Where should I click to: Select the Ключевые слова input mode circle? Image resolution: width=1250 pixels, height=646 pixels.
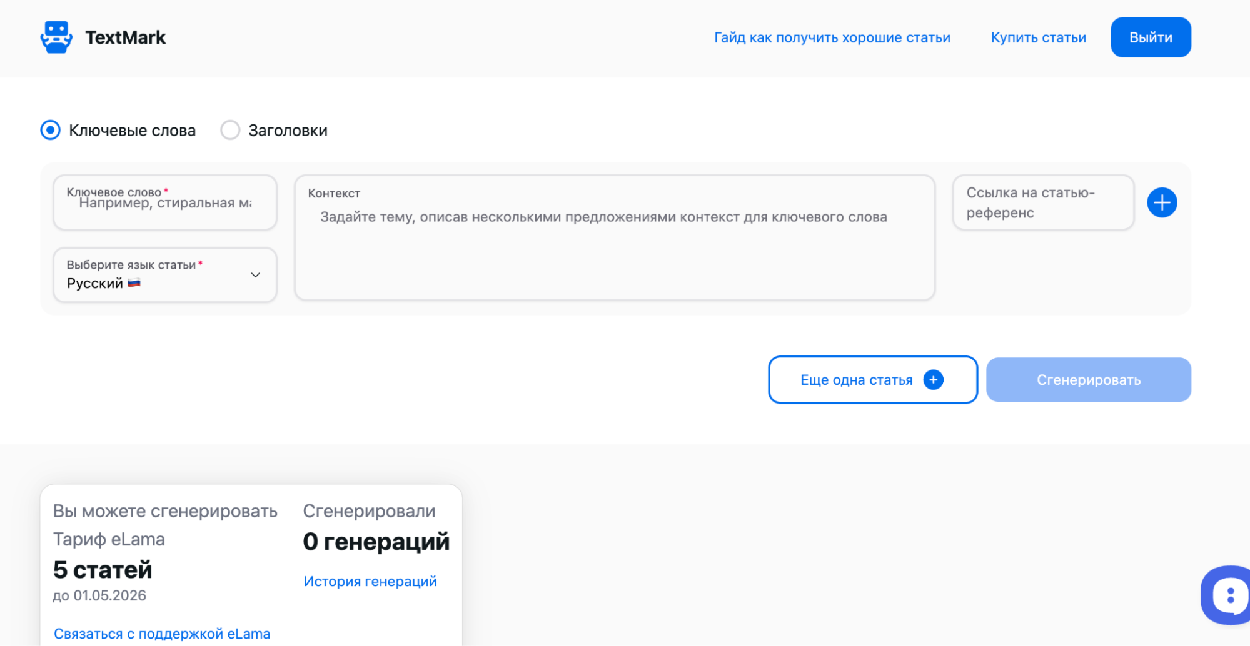tap(50, 130)
